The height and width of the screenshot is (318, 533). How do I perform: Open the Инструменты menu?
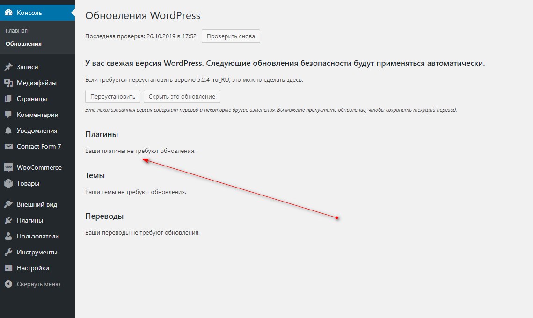pos(37,253)
